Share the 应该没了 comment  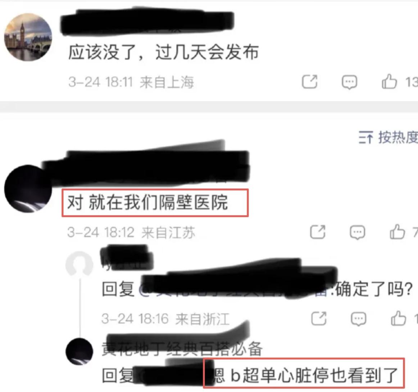point(309,82)
